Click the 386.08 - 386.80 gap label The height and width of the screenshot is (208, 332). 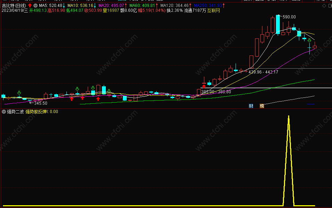pos(216,92)
